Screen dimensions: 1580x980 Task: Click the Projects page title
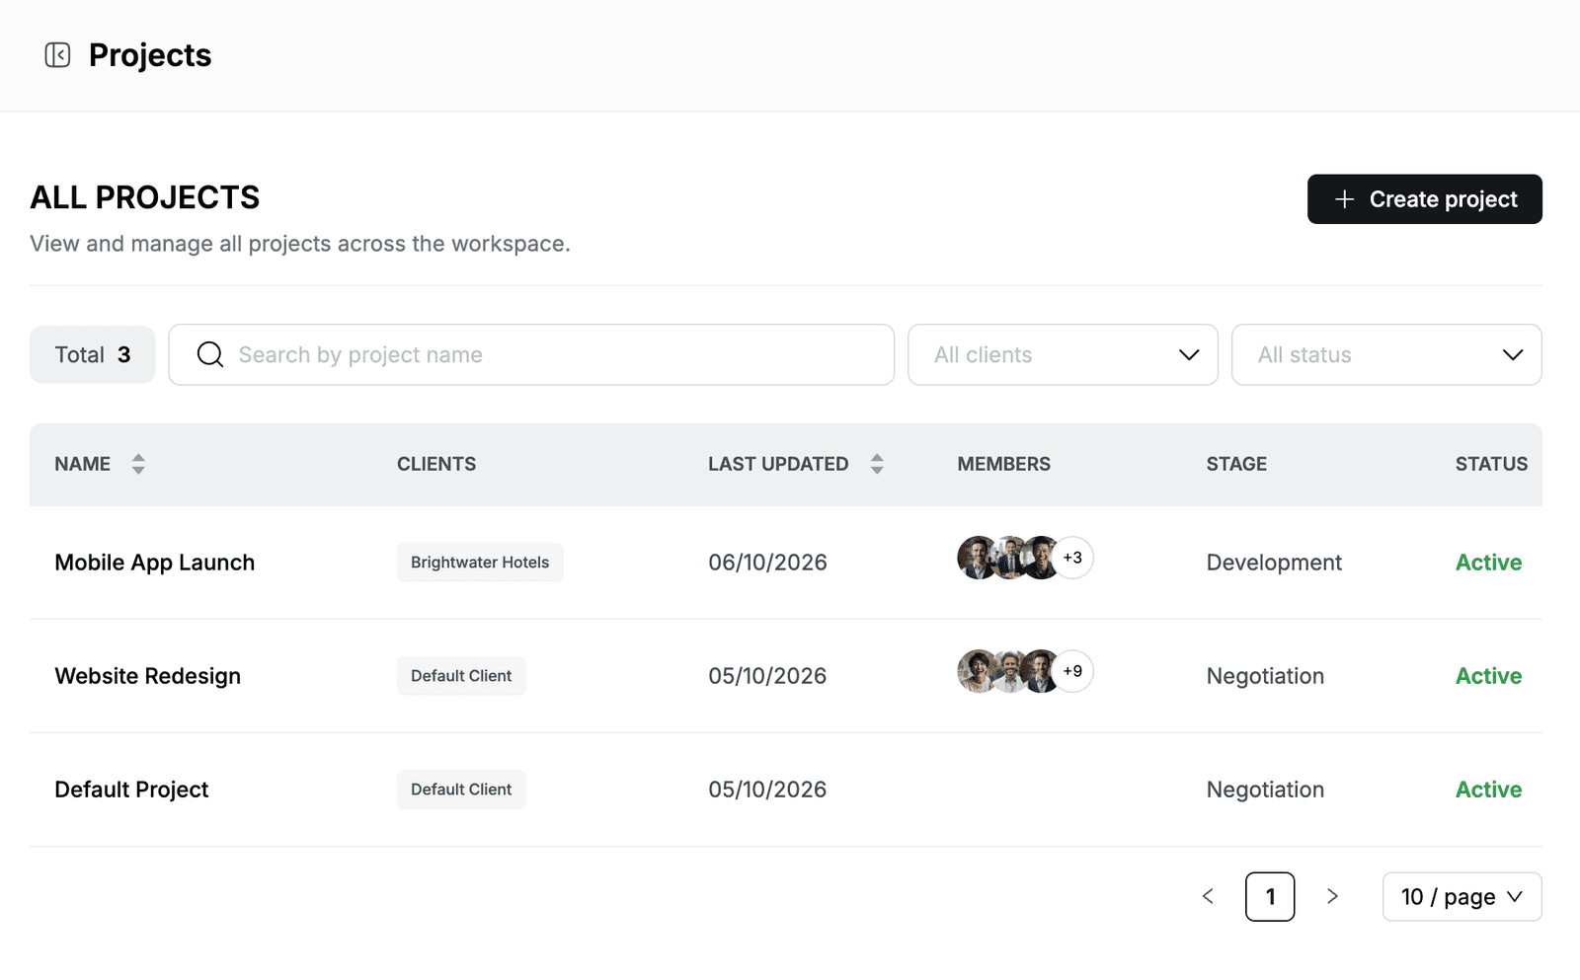150,55
